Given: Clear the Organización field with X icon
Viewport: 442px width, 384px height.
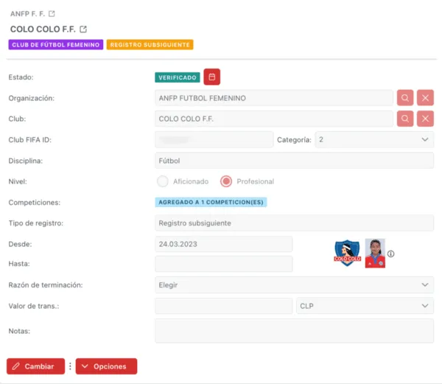Looking at the screenshot, I should click(425, 98).
